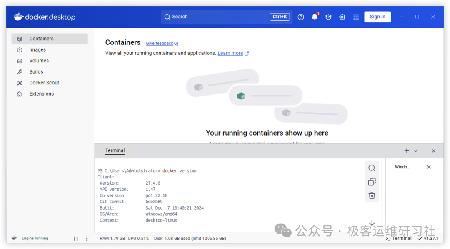Click the bde2b89 git commit value
This screenshot has height=249, width=450.
point(154,202)
